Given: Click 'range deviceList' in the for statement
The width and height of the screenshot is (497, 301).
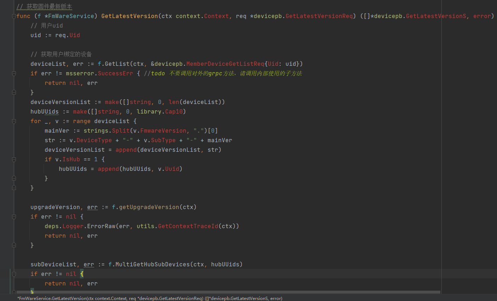Looking at the screenshot, I should (x=101, y=121).
